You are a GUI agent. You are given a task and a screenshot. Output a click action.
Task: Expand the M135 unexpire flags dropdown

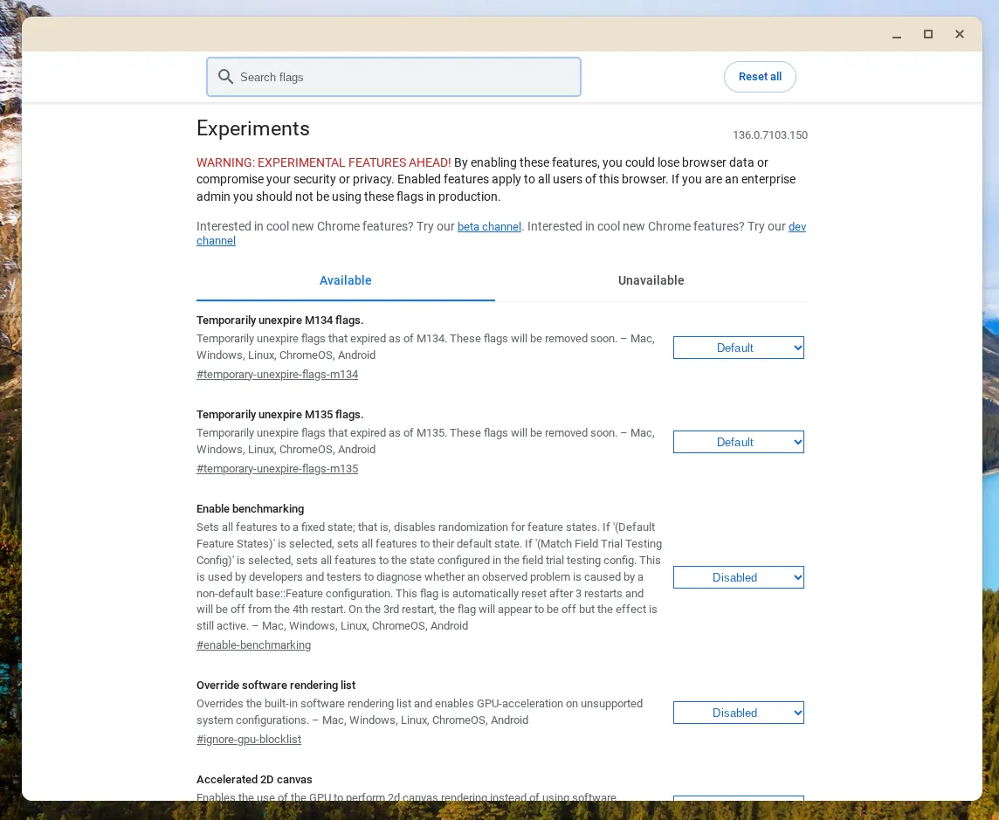[738, 442]
